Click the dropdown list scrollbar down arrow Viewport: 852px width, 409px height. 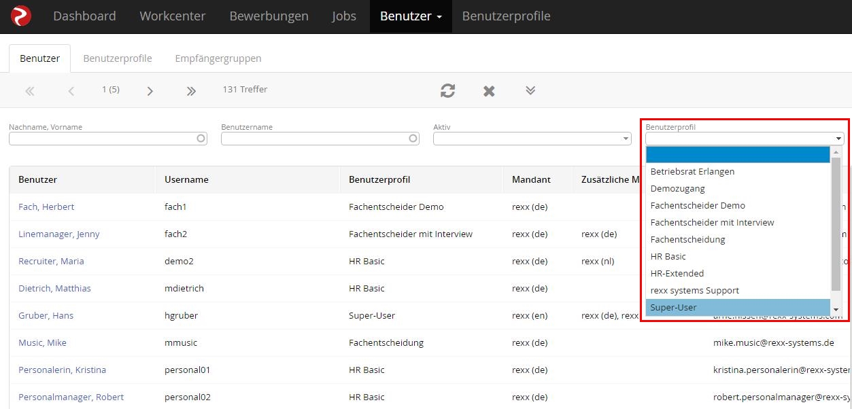coord(837,310)
